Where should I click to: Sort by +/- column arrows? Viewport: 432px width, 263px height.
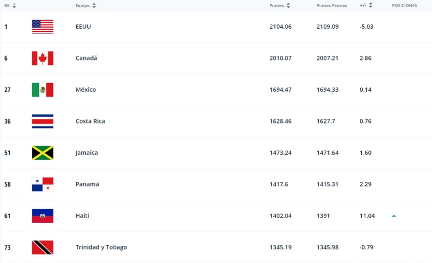coord(370,6)
